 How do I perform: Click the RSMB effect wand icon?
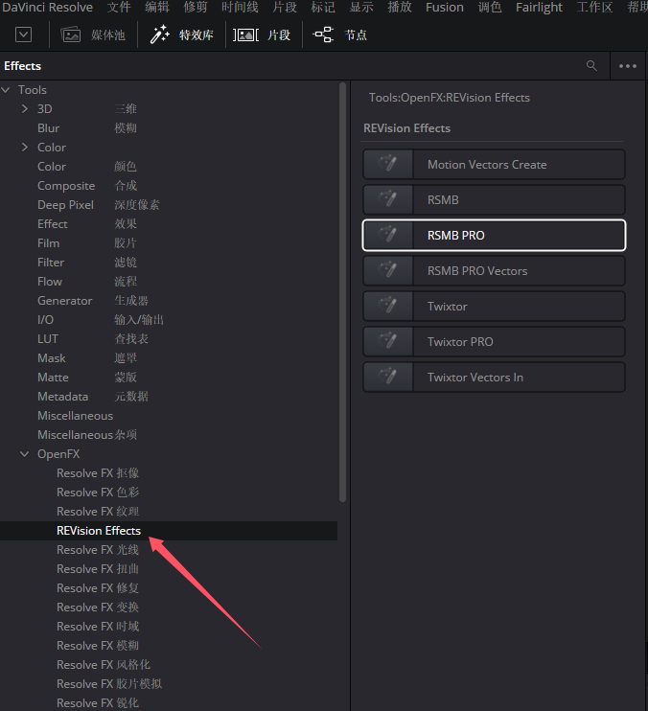[388, 199]
